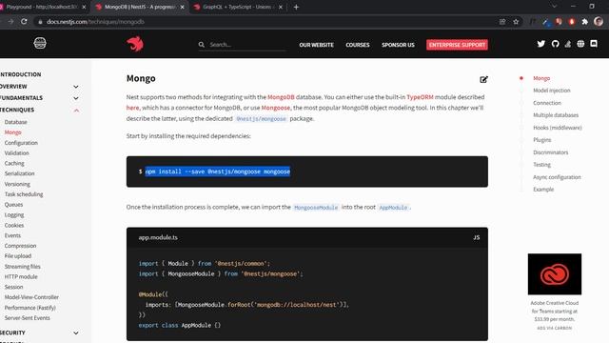Jump to Connection section

547,103
